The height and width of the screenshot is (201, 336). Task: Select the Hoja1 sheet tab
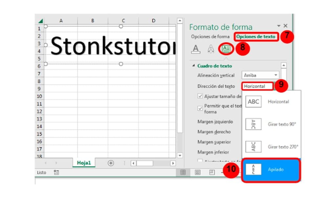click(x=84, y=163)
